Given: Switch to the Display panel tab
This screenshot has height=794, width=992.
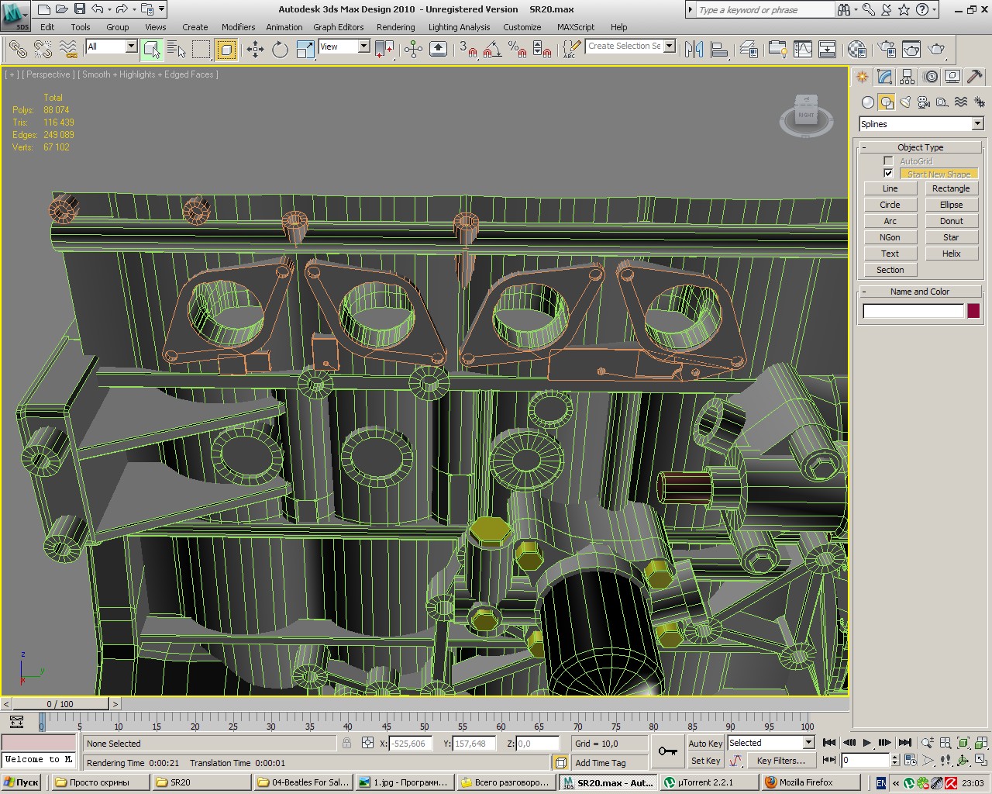Looking at the screenshot, I should click(952, 77).
